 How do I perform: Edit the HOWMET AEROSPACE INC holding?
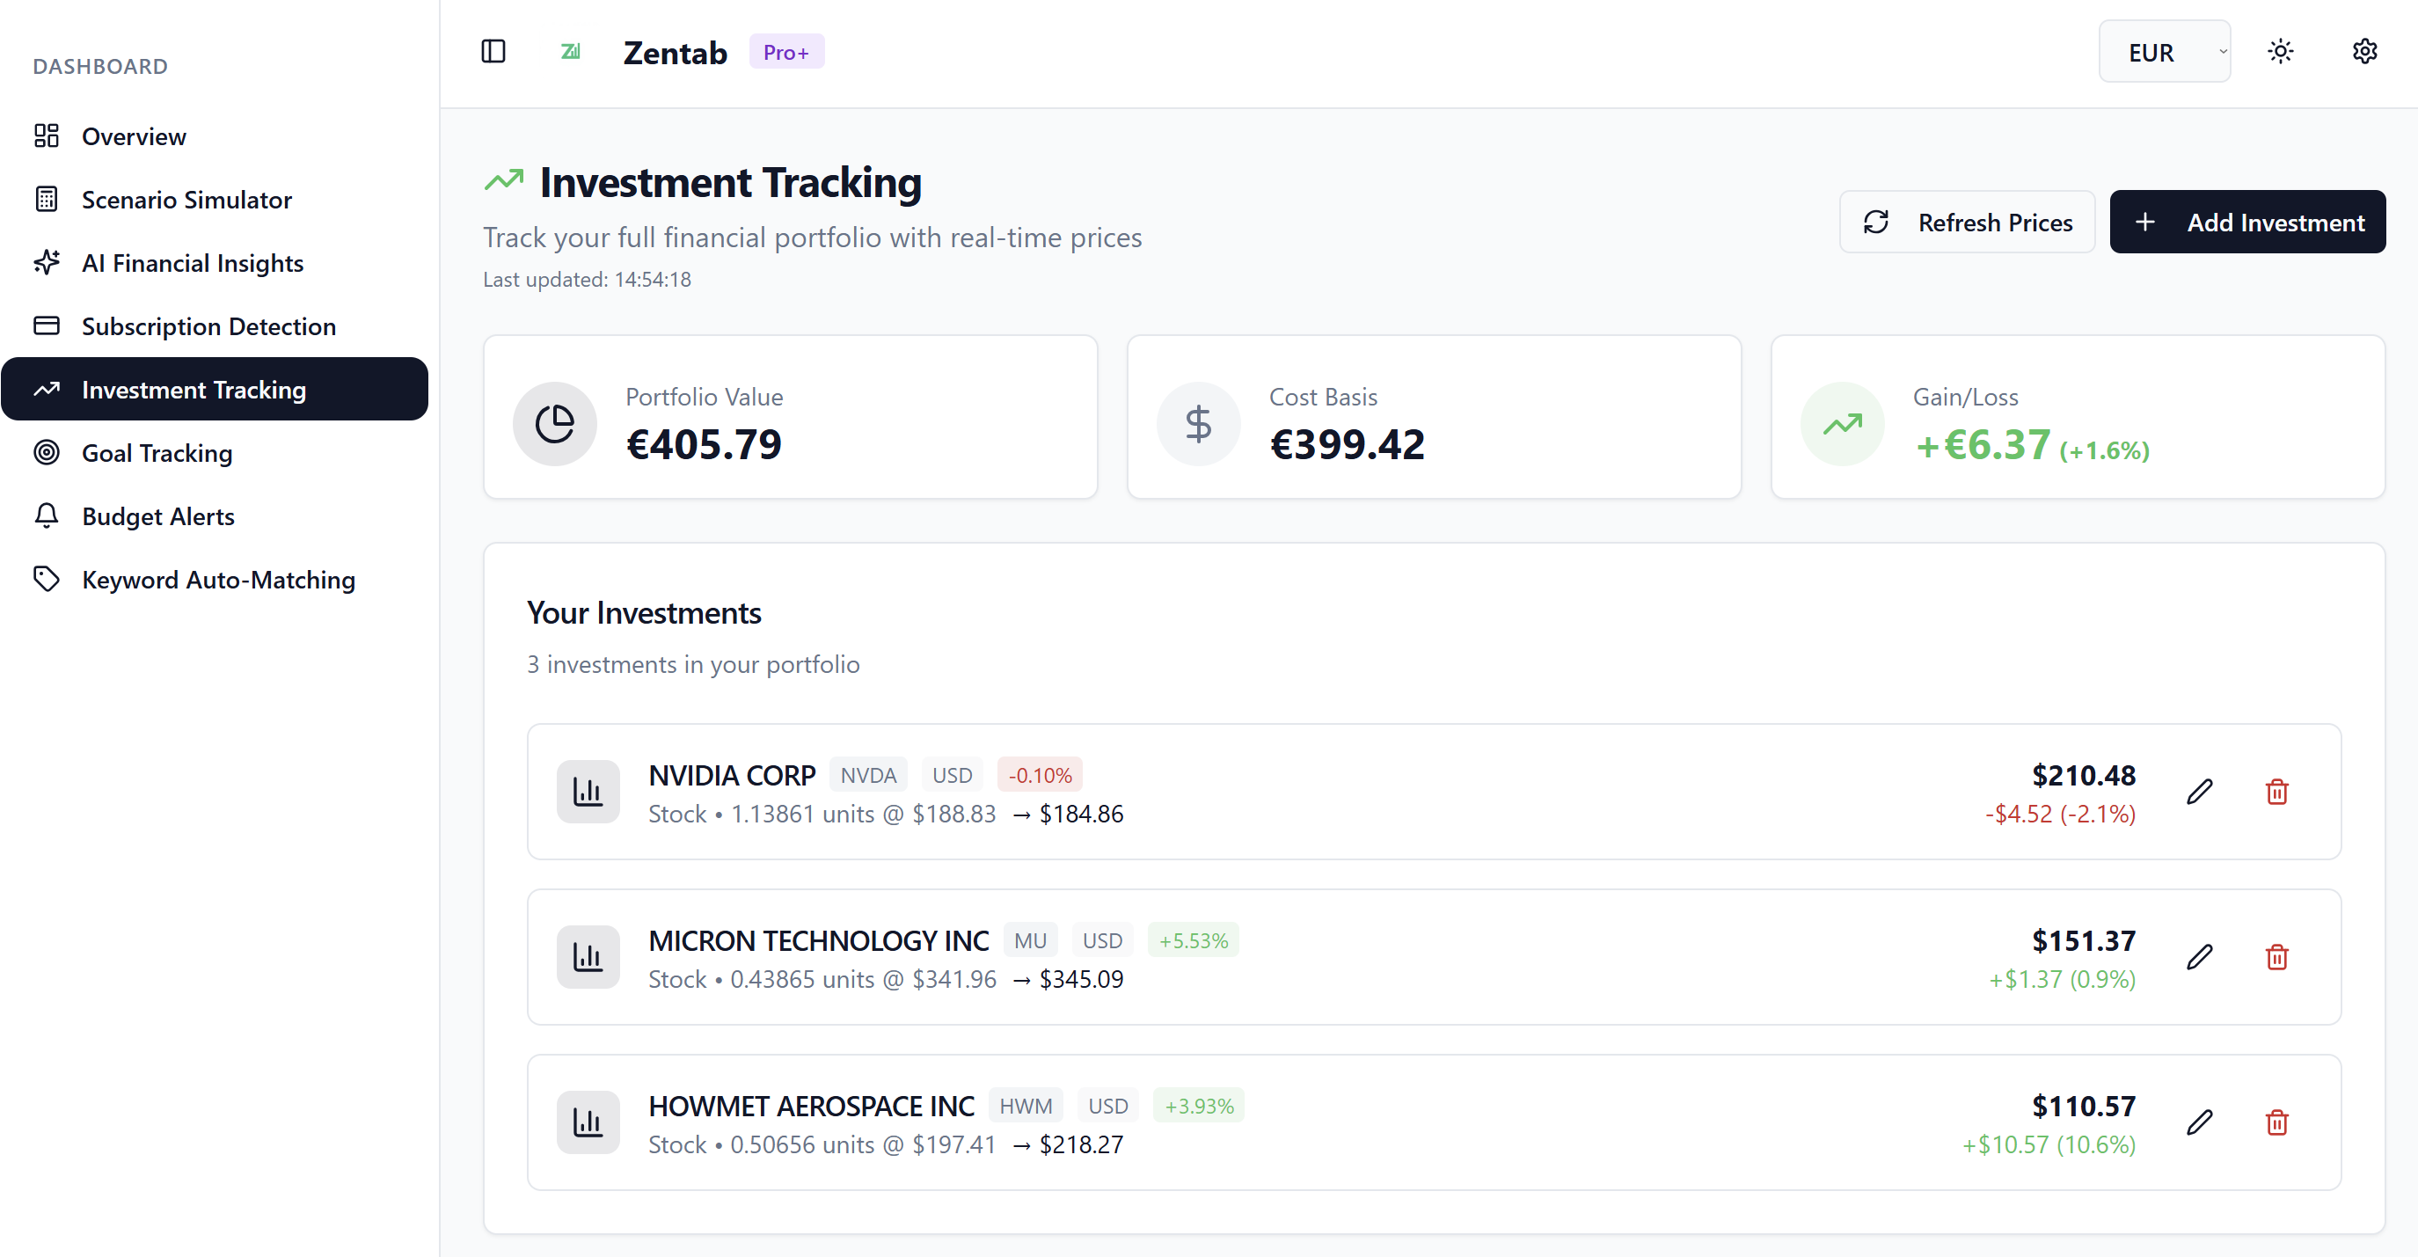[2200, 1122]
